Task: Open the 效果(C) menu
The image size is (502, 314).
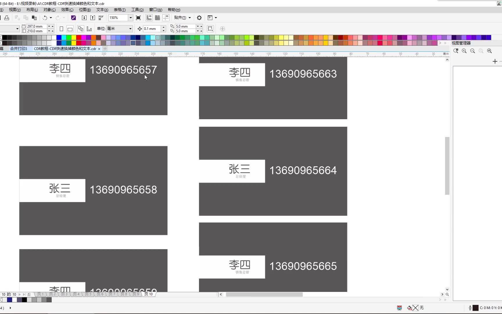Action: coord(67,10)
